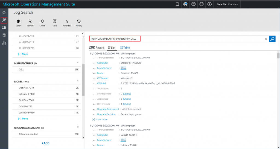Go to Home in left sidebar
280x149 pixels.
click(x=4, y=12)
